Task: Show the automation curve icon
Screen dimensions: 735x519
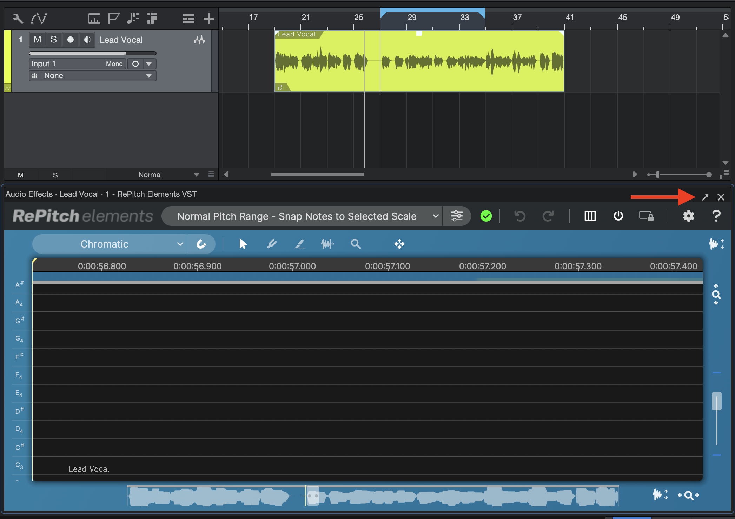Action: tap(39, 19)
